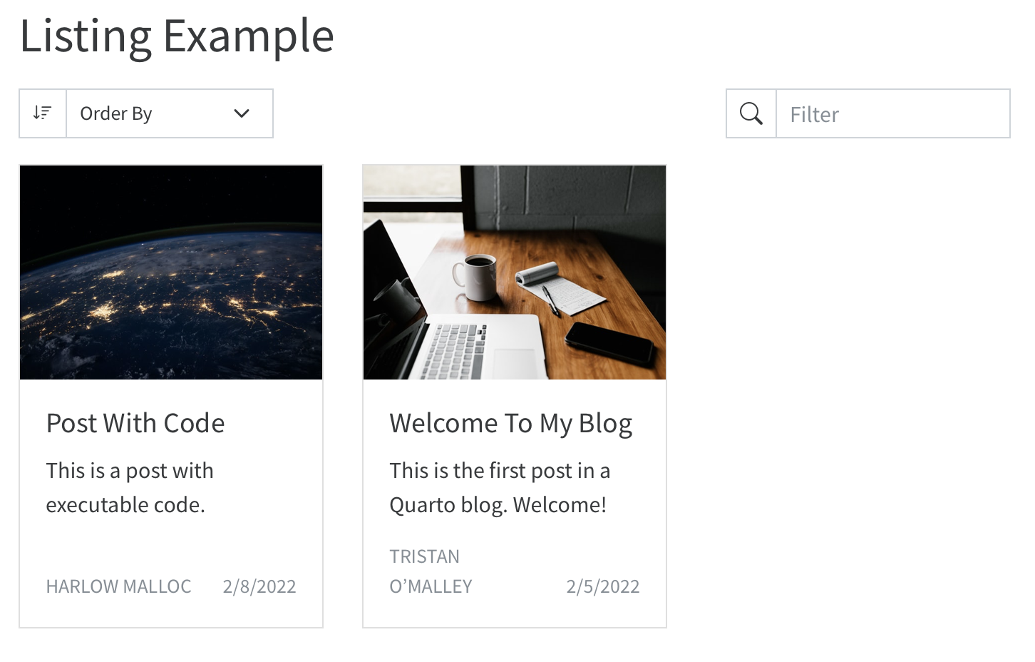
Task: Click the earth-at-night thumbnail image
Action: pyautogui.click(x=171, y=272)
